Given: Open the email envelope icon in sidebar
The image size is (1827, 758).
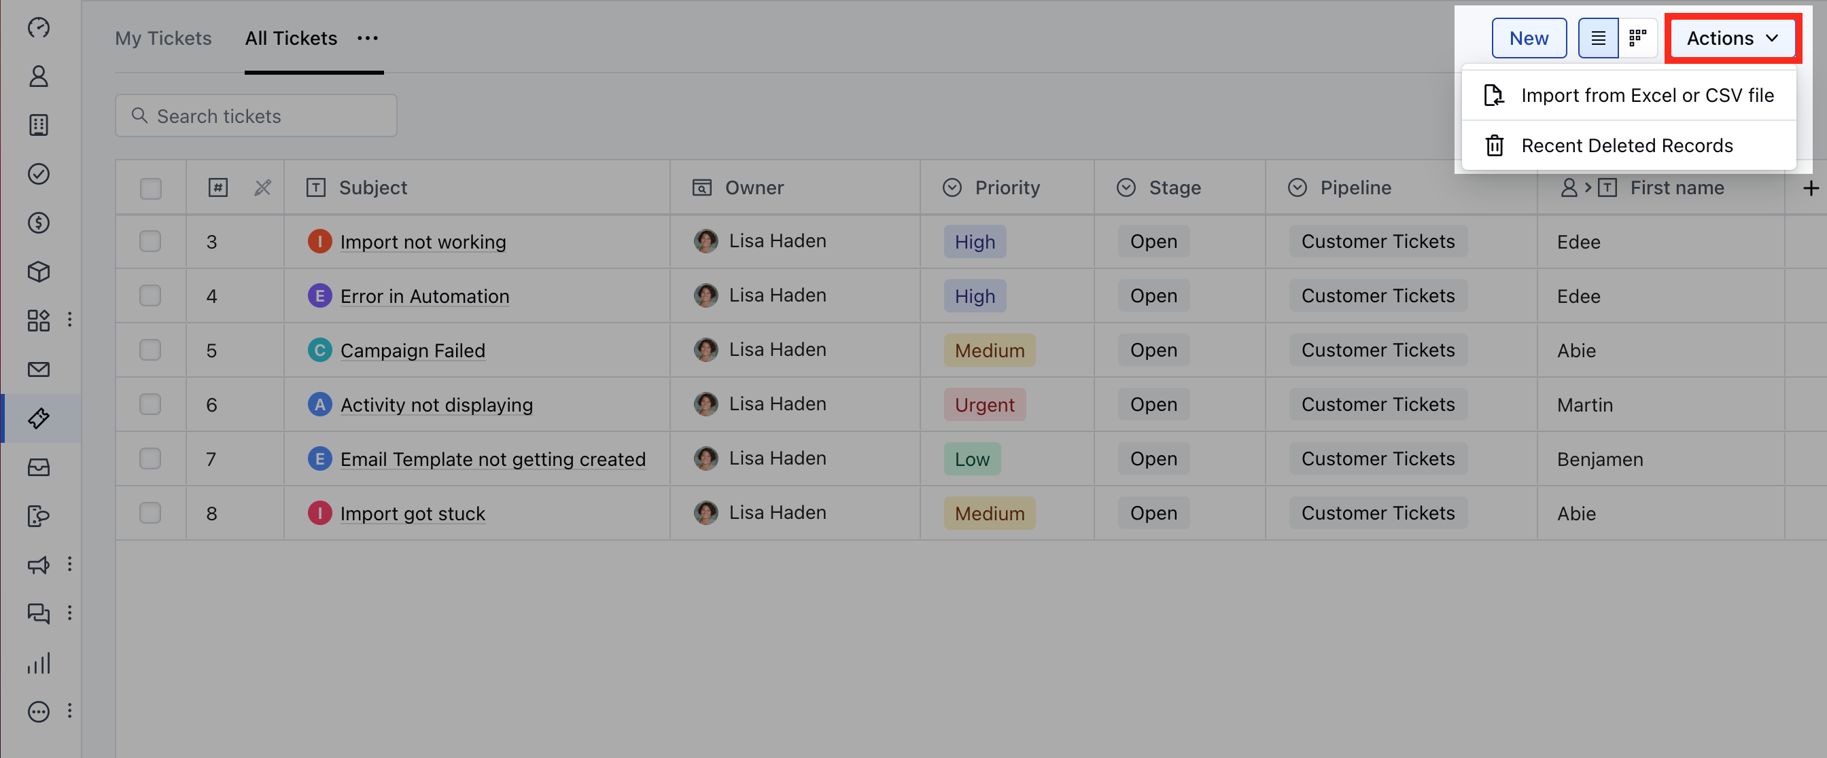Looking at the screenshot, I should (x=38, y=369).
